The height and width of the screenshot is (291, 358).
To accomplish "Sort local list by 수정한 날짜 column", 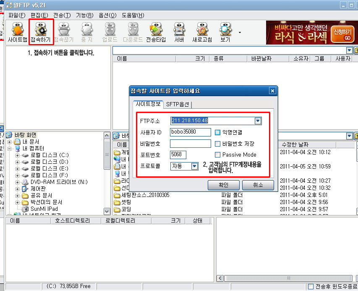I will (x=307, y=144).
